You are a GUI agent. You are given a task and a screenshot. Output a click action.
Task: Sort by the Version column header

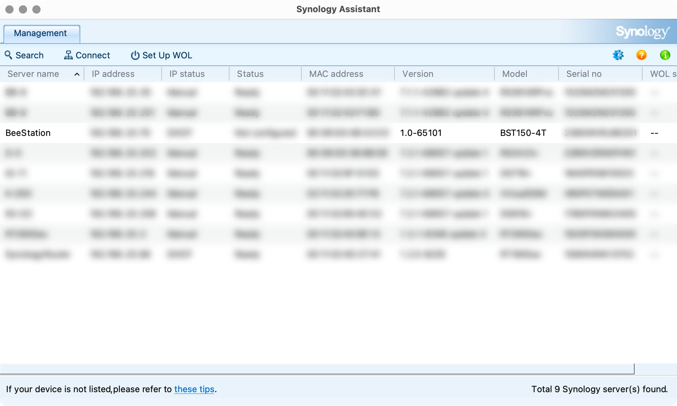coord(444,74)
